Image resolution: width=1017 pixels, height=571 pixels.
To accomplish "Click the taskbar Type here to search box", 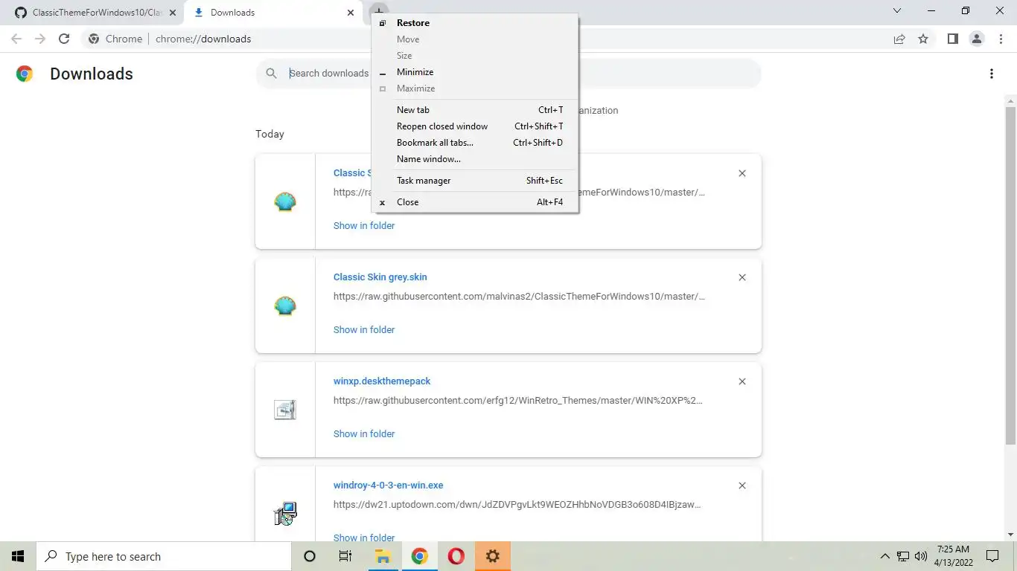I will click(164, 556).
